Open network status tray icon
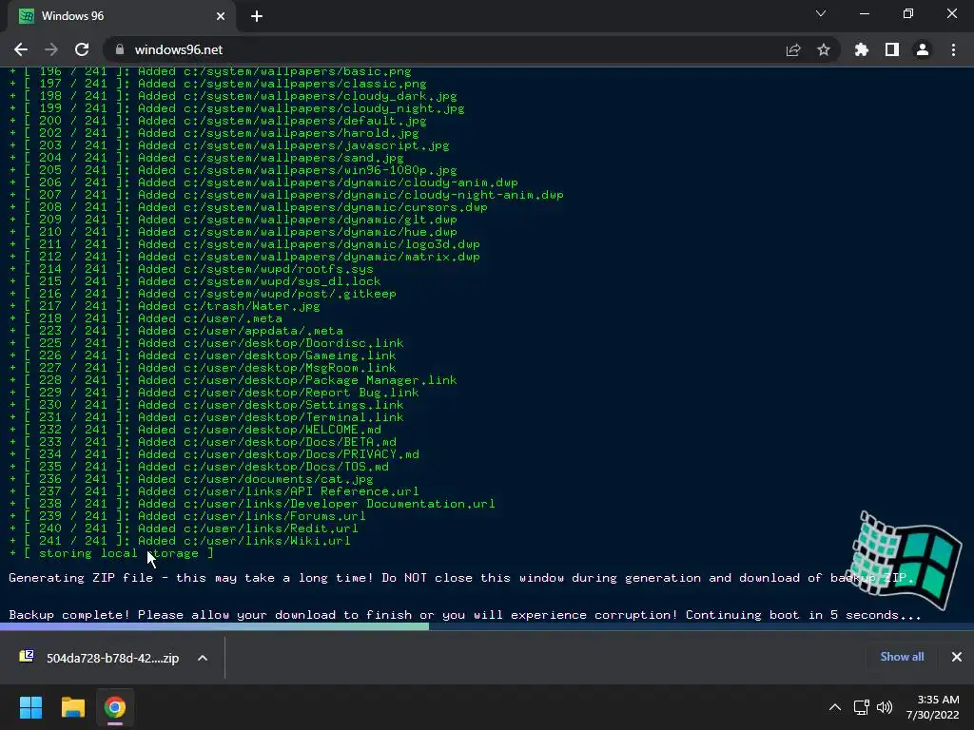This screenshot has height=730, width=974. point(861,707)
